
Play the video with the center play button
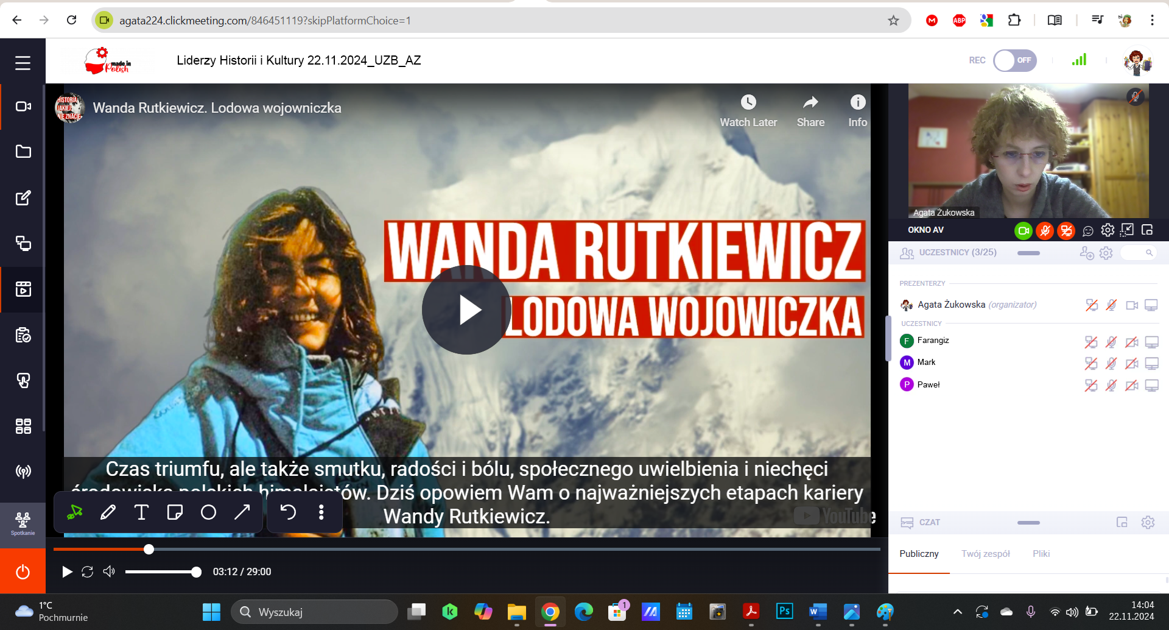[467, 310]
